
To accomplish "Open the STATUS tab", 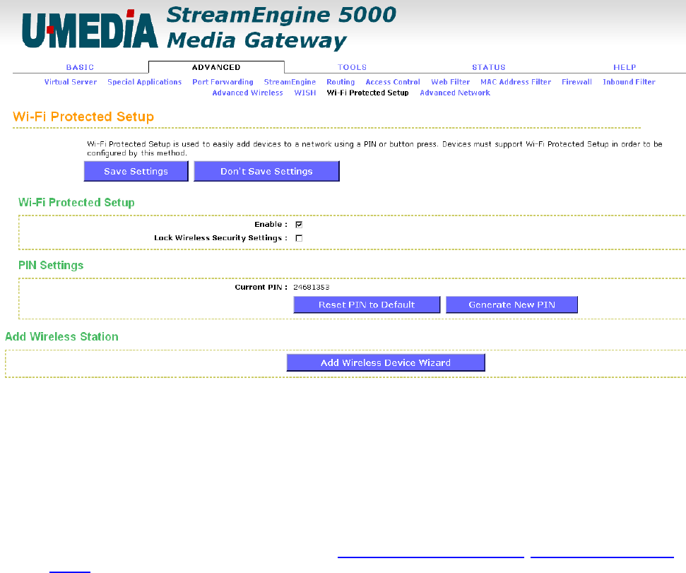I will point(489,67).
